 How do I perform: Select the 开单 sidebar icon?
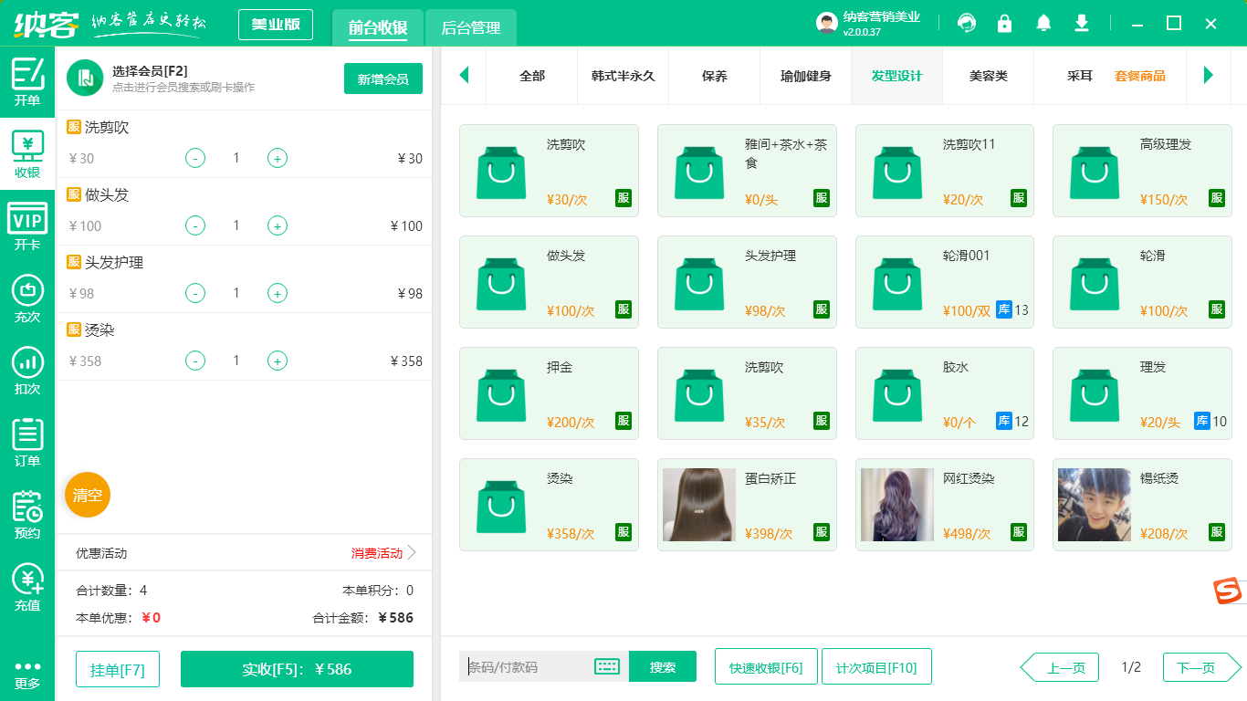pos(26,79)
